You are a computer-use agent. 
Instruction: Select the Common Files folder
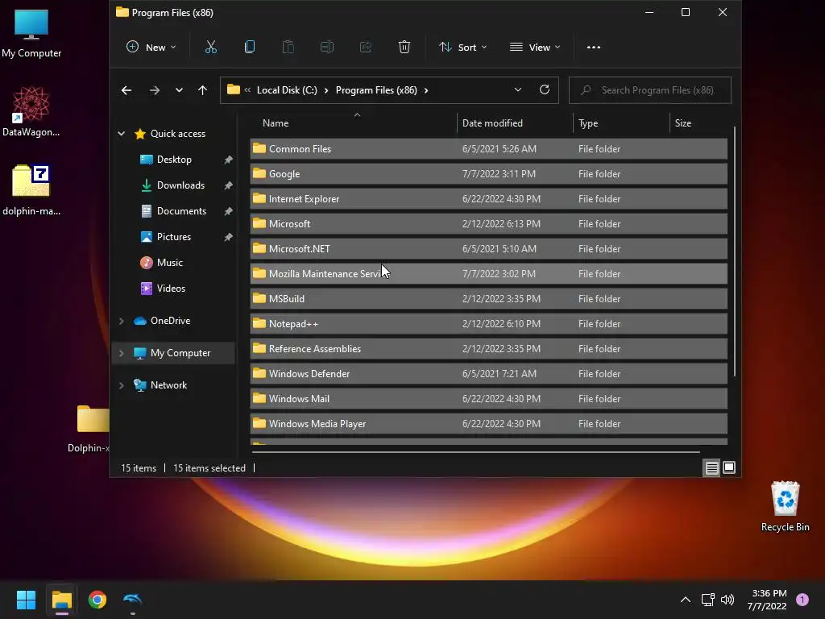tap(488, 149)
